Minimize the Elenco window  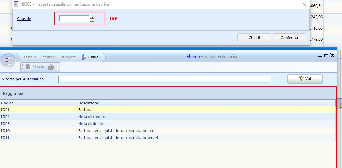(320, 56)
